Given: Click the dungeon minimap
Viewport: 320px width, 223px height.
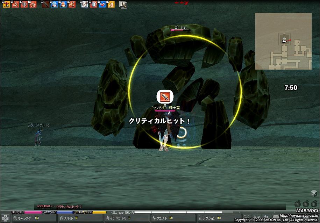Looking at the screenshot, I should (x=283, y=41).
